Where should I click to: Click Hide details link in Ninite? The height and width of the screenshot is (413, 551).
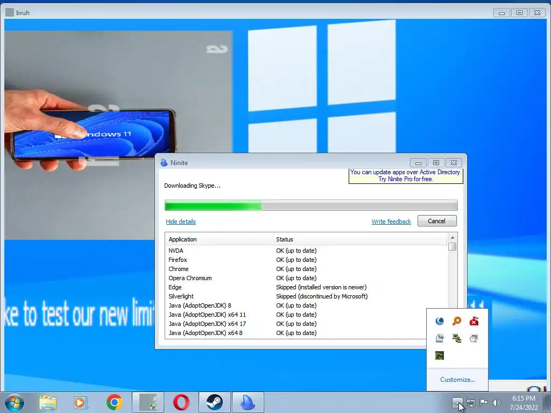[x=181, y=222]
